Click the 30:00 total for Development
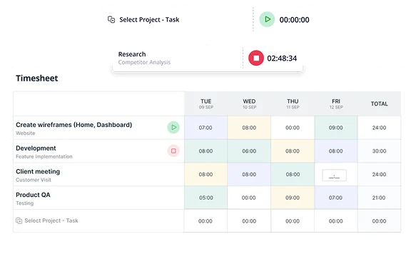 [379, 151]
